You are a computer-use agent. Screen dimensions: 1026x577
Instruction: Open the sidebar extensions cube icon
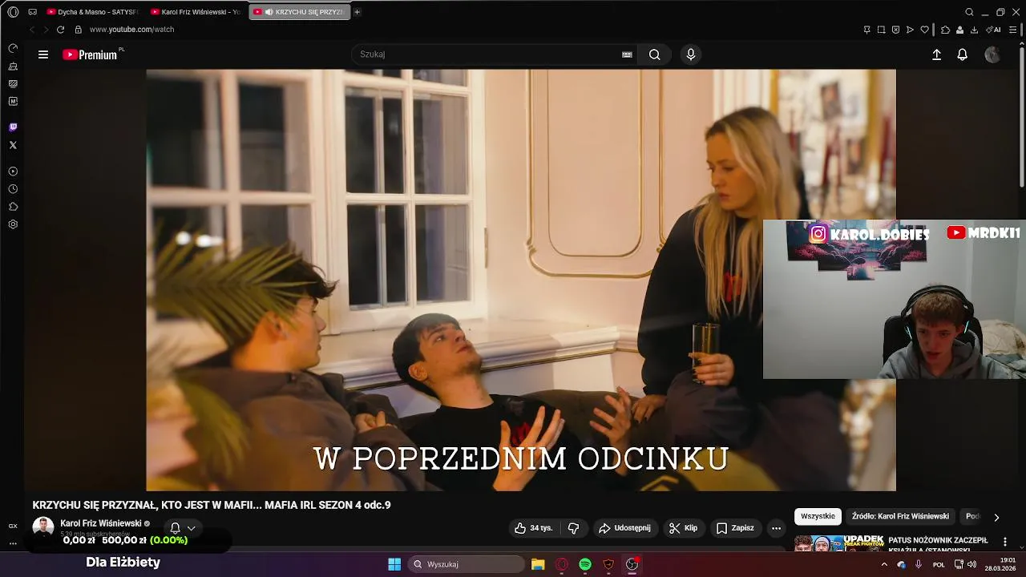click(13, 207)
